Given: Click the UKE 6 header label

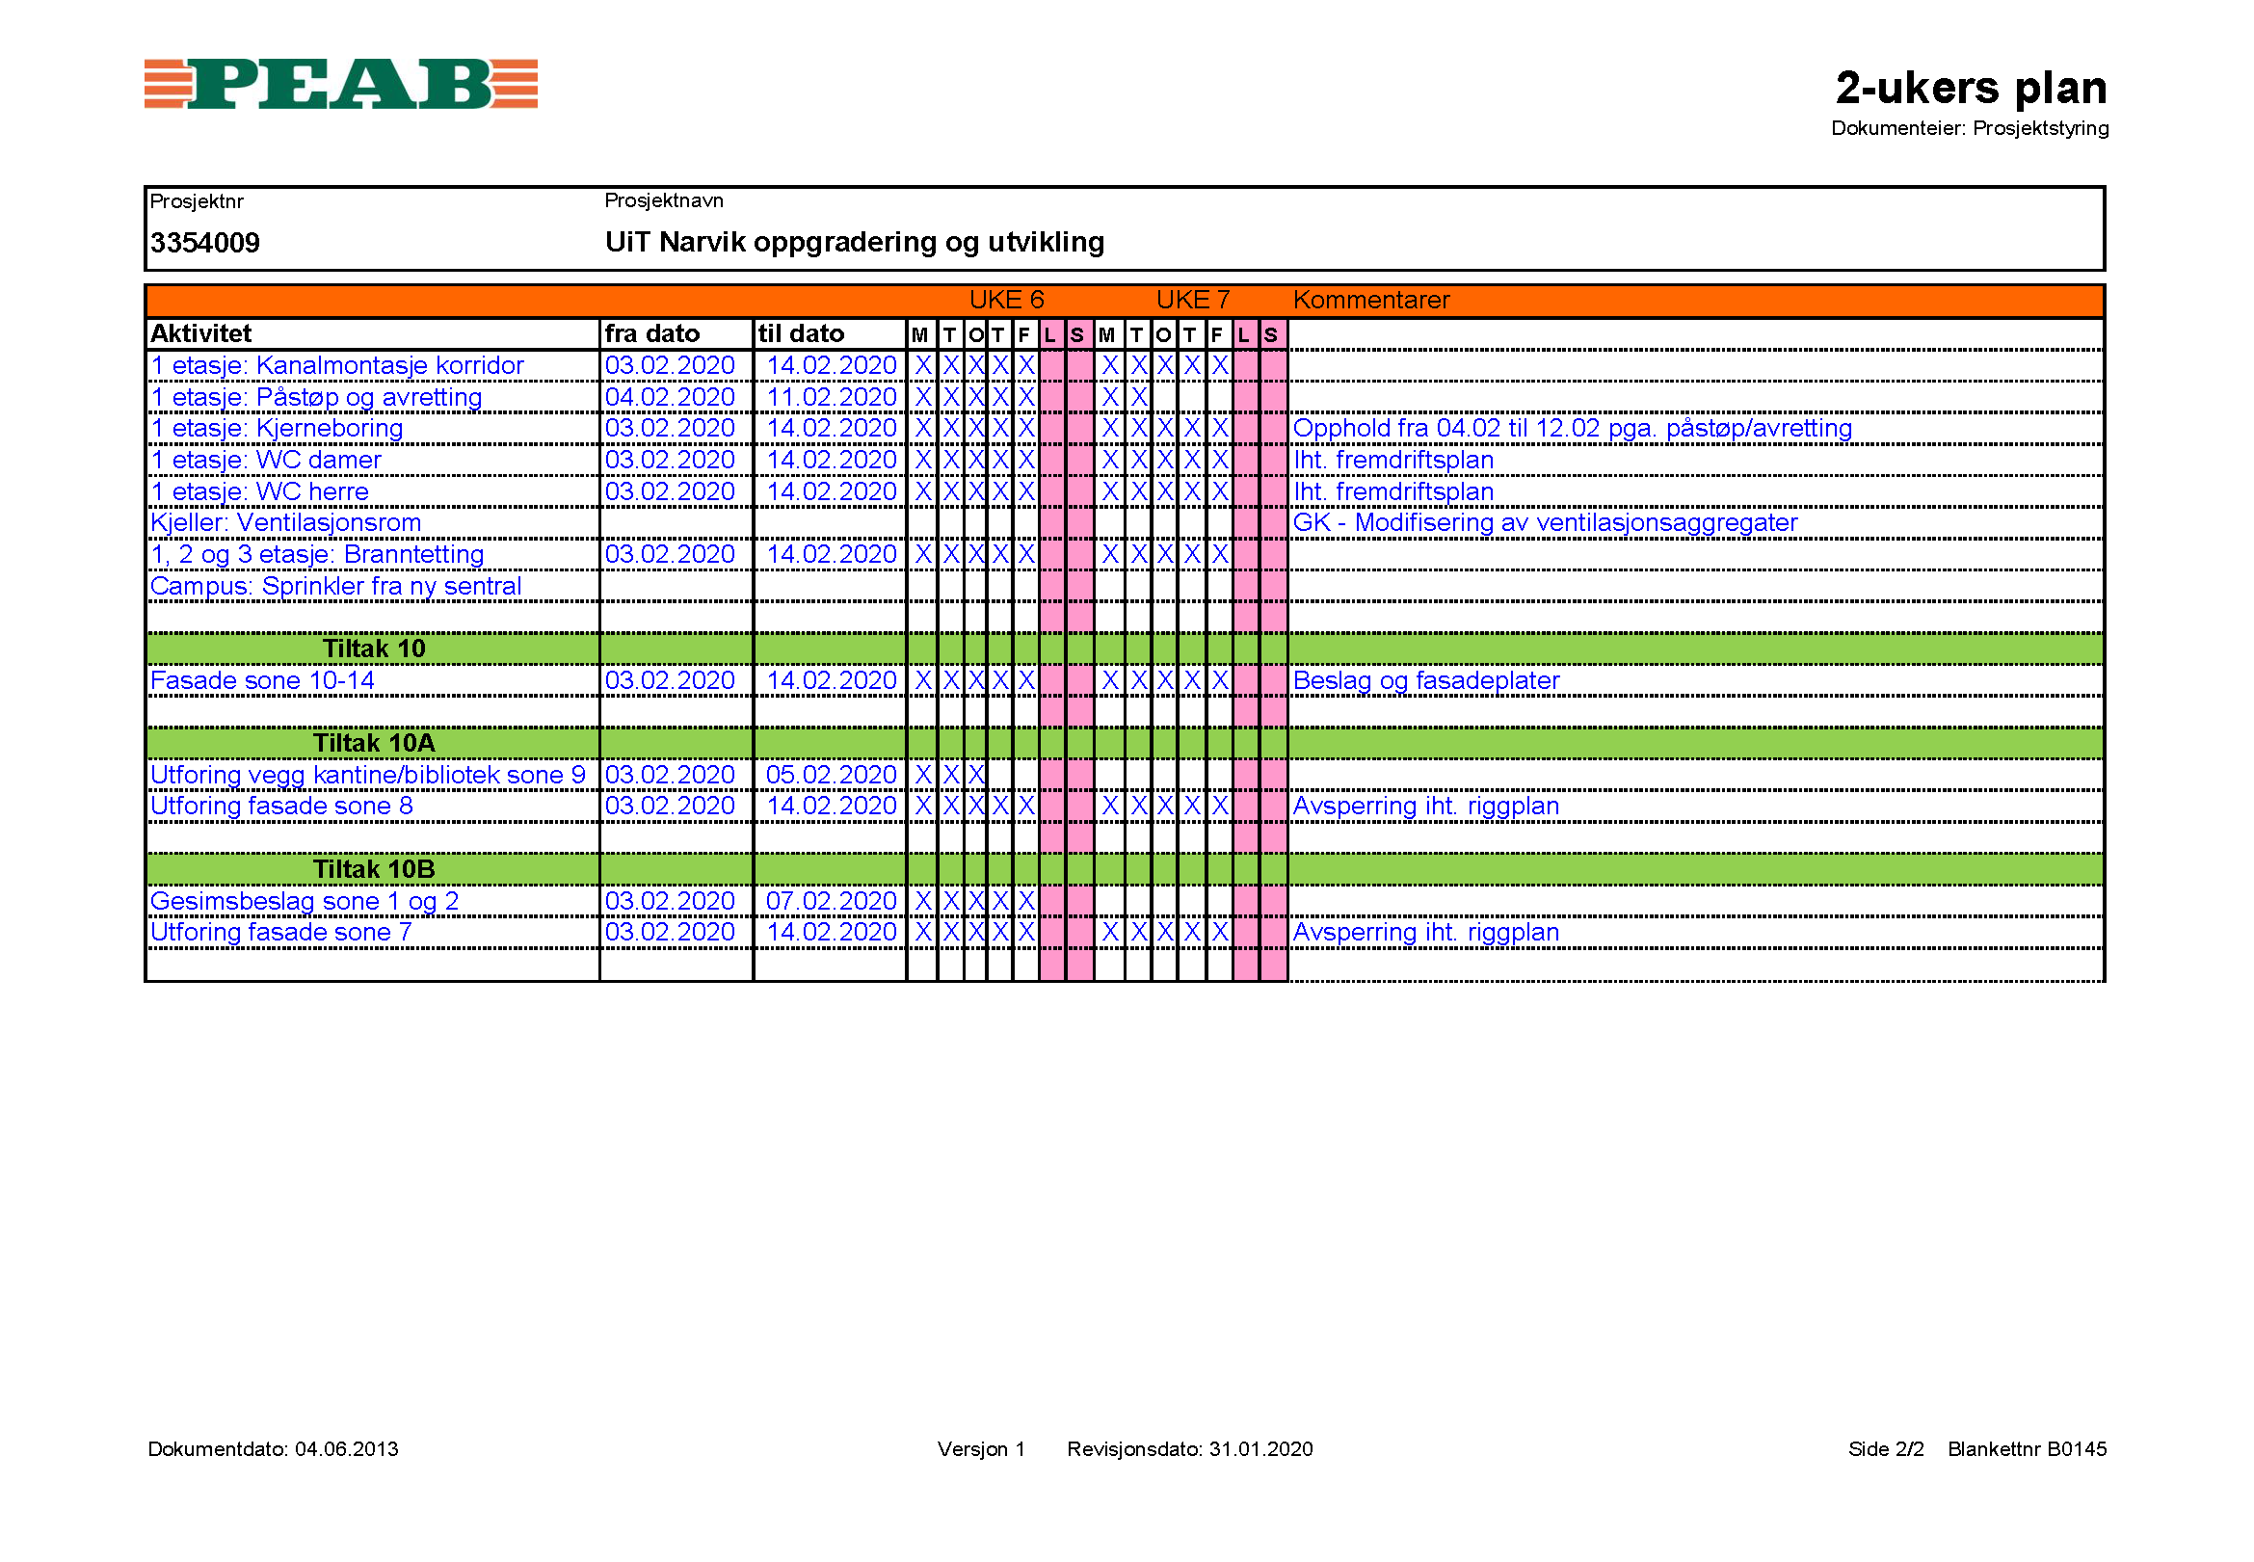Looking at the screenshot, I should click(x=1005, y=300).
